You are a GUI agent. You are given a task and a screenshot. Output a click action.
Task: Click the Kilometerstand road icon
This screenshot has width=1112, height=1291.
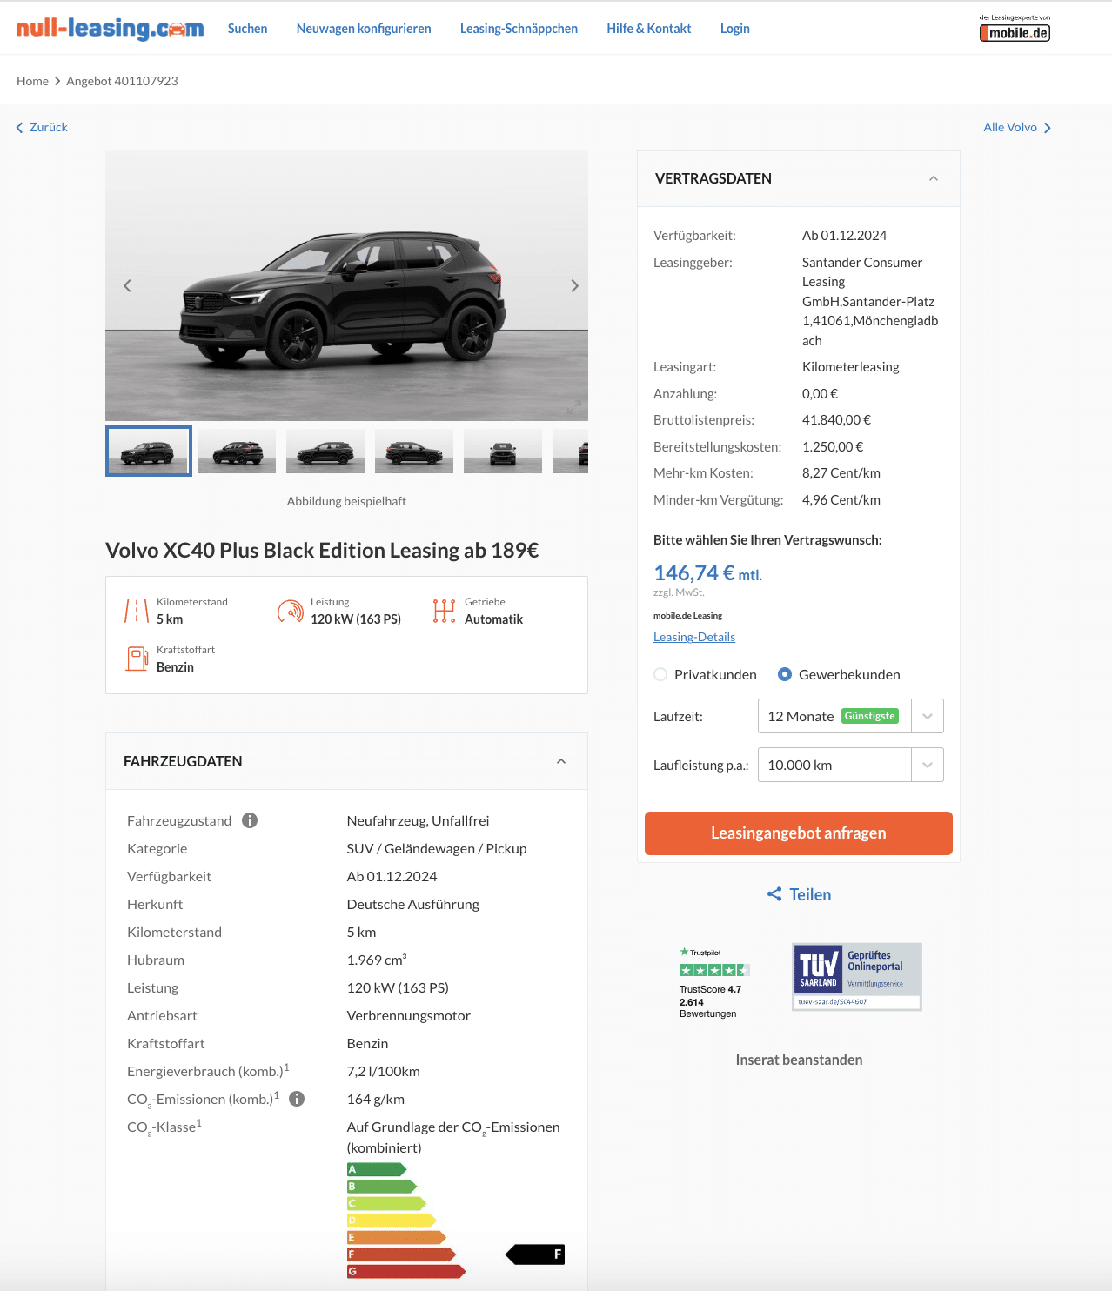(x=137, y=611)
